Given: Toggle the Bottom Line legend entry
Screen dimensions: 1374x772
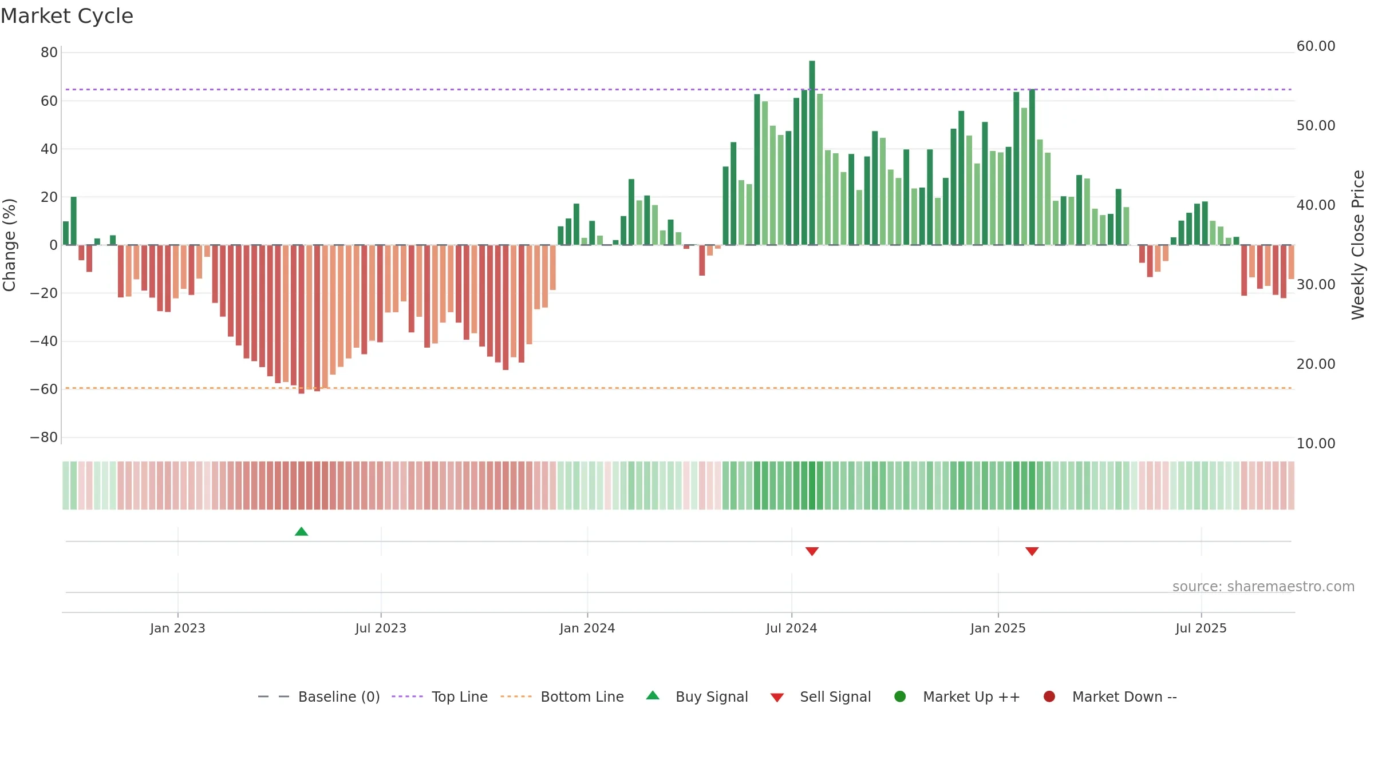Looking at the screenshot, I should pyautogui.click(x=562, y=697).
